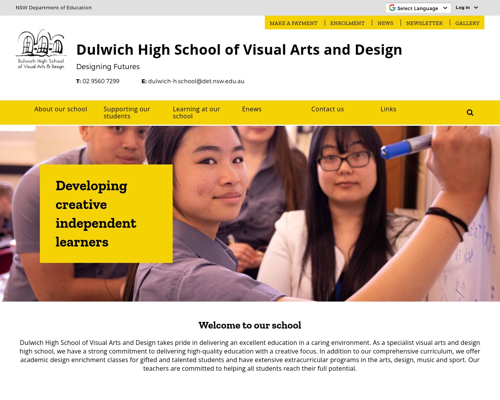Click the Designing Futures tagline
Screen dimensions: 500x400
(108, 67)
